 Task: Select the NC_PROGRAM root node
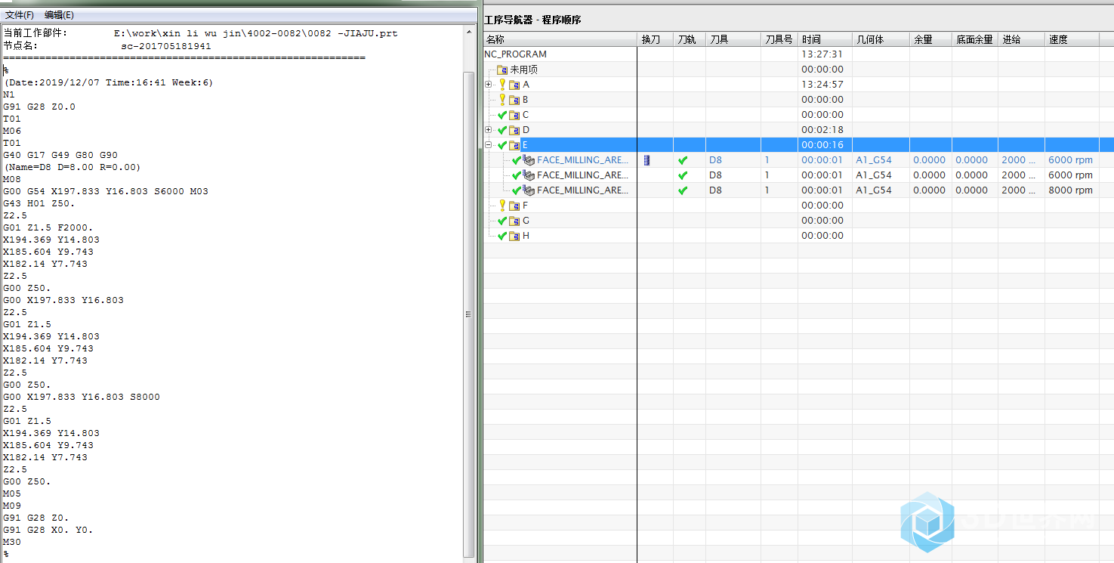click(516, 54)
